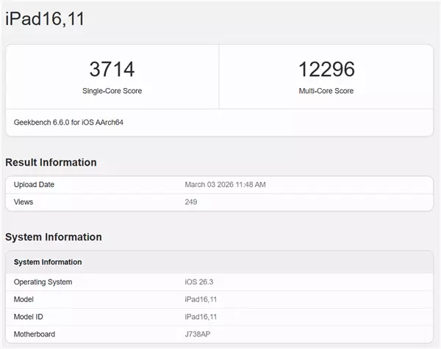Click the Upload Date label
The height and width of the screenshot is (349, 441).
pyautogui.click(x=34, y=185)
